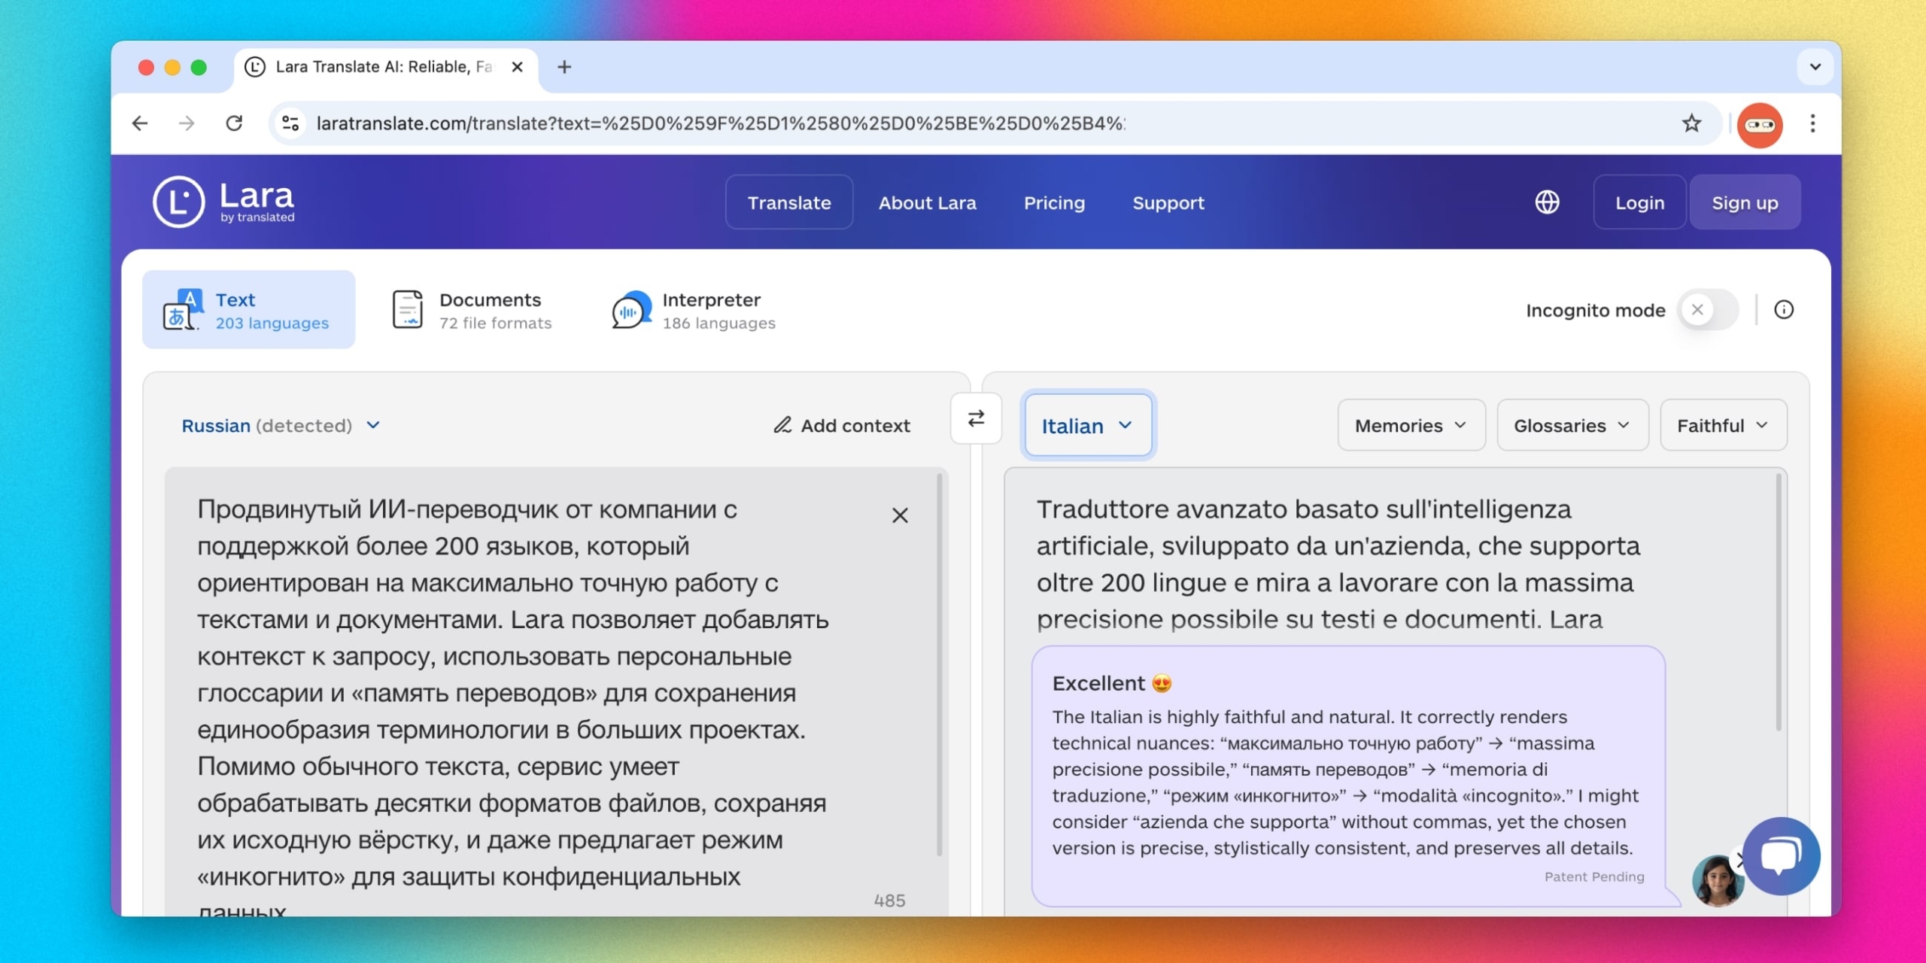Click the Lara logo icon
Viewport: 1926px width, 963px height.
(x=178, y=202)
